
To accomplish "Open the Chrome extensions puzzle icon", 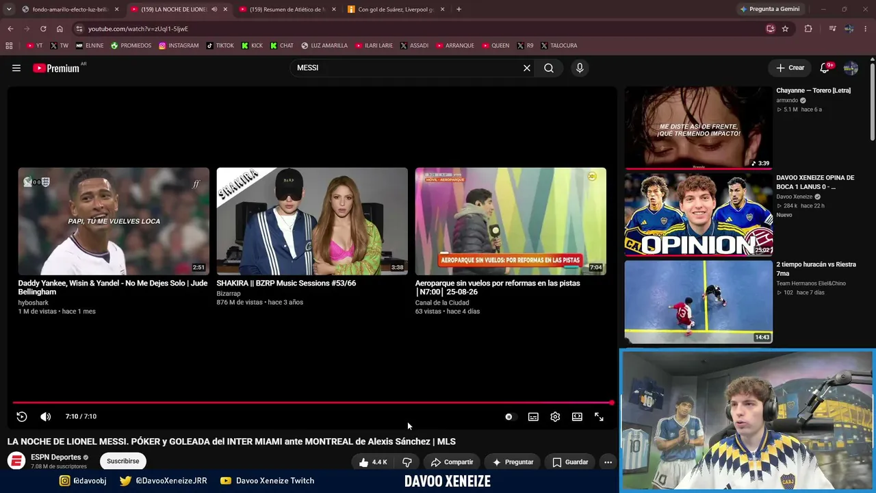I will [808, 29].
